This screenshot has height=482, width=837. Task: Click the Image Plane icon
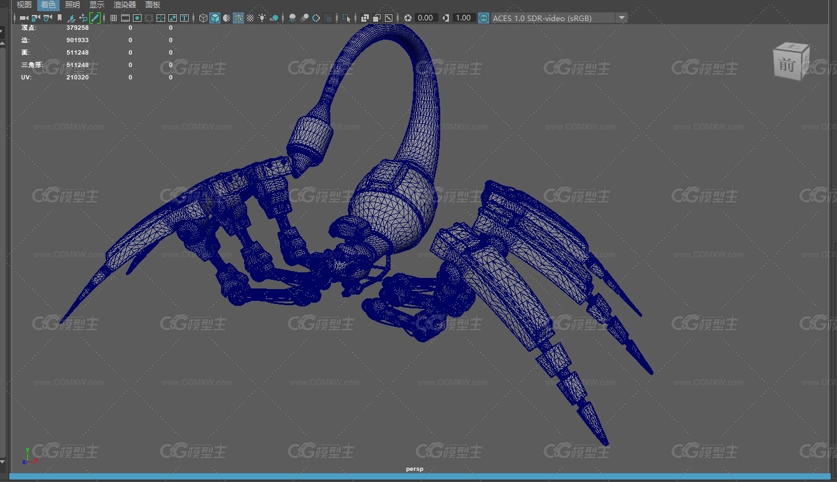point(71,18)
